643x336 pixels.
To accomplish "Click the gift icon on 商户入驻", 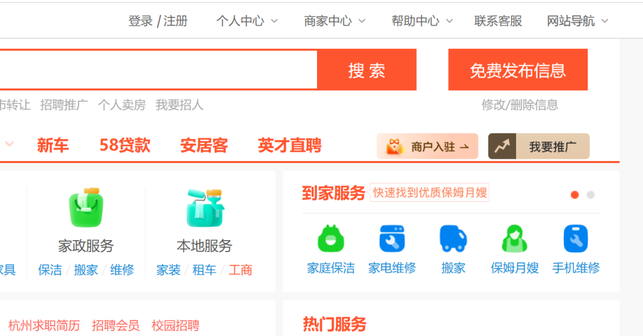I will (394, 147).
